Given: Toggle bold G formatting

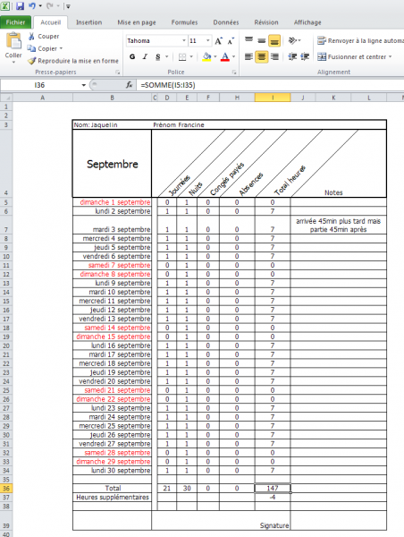Looking at the screenshot, I should pos(132,57).
